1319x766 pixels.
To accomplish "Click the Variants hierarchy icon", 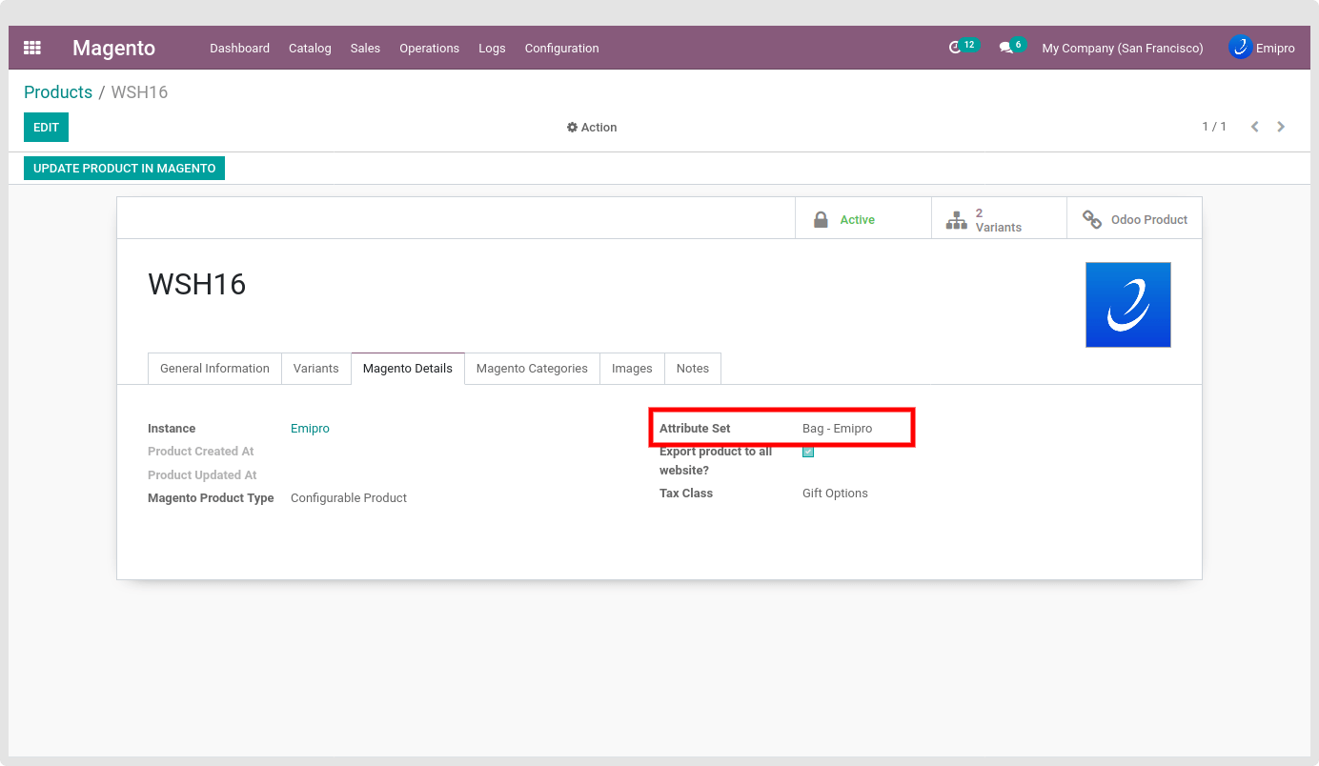I will tap(956, 220).
